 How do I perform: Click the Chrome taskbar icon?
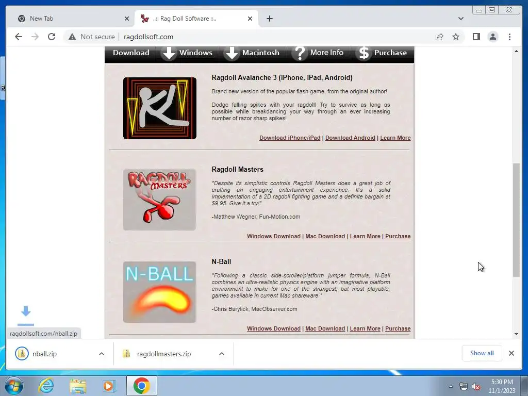pyautogui.click(x=141, y=386)
